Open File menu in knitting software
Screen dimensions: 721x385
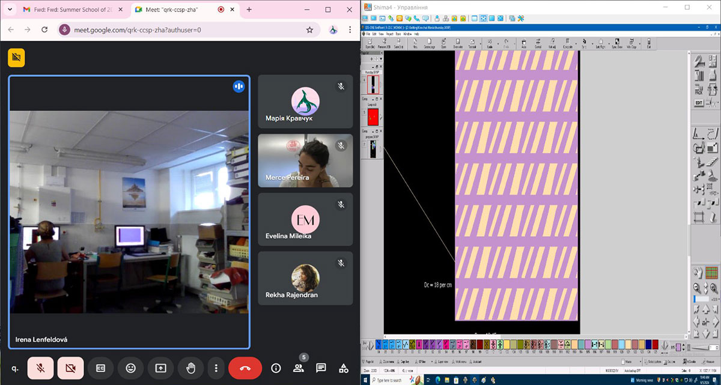pyautogui.click(x=370, y=34)
